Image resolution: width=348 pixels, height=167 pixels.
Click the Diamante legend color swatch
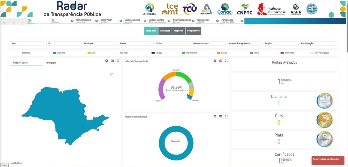coord(55,53)
